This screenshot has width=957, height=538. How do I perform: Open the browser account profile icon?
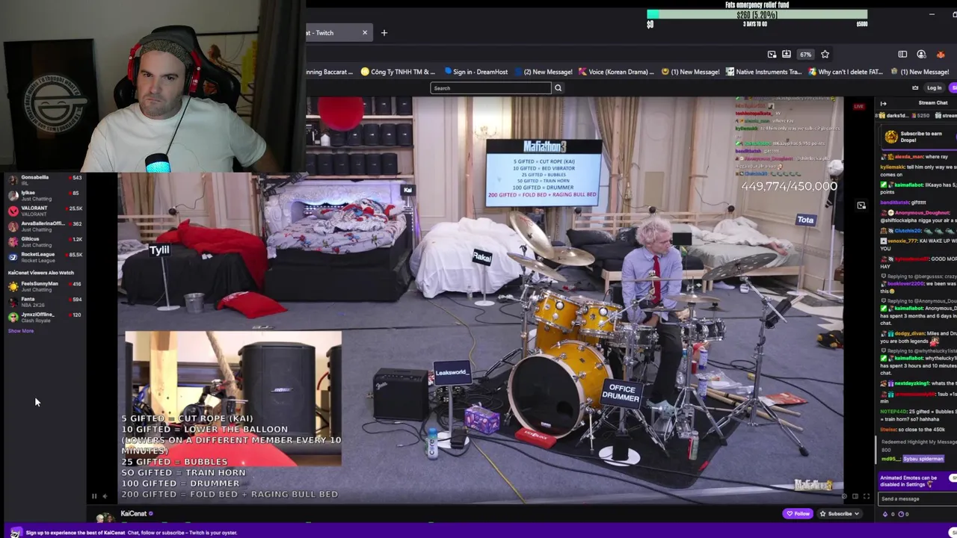click(921, 54)
